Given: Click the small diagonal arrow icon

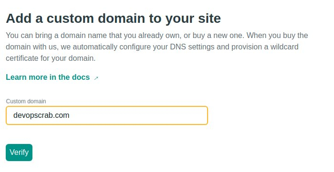Looking at the screenshot, I should pos(96,78).
